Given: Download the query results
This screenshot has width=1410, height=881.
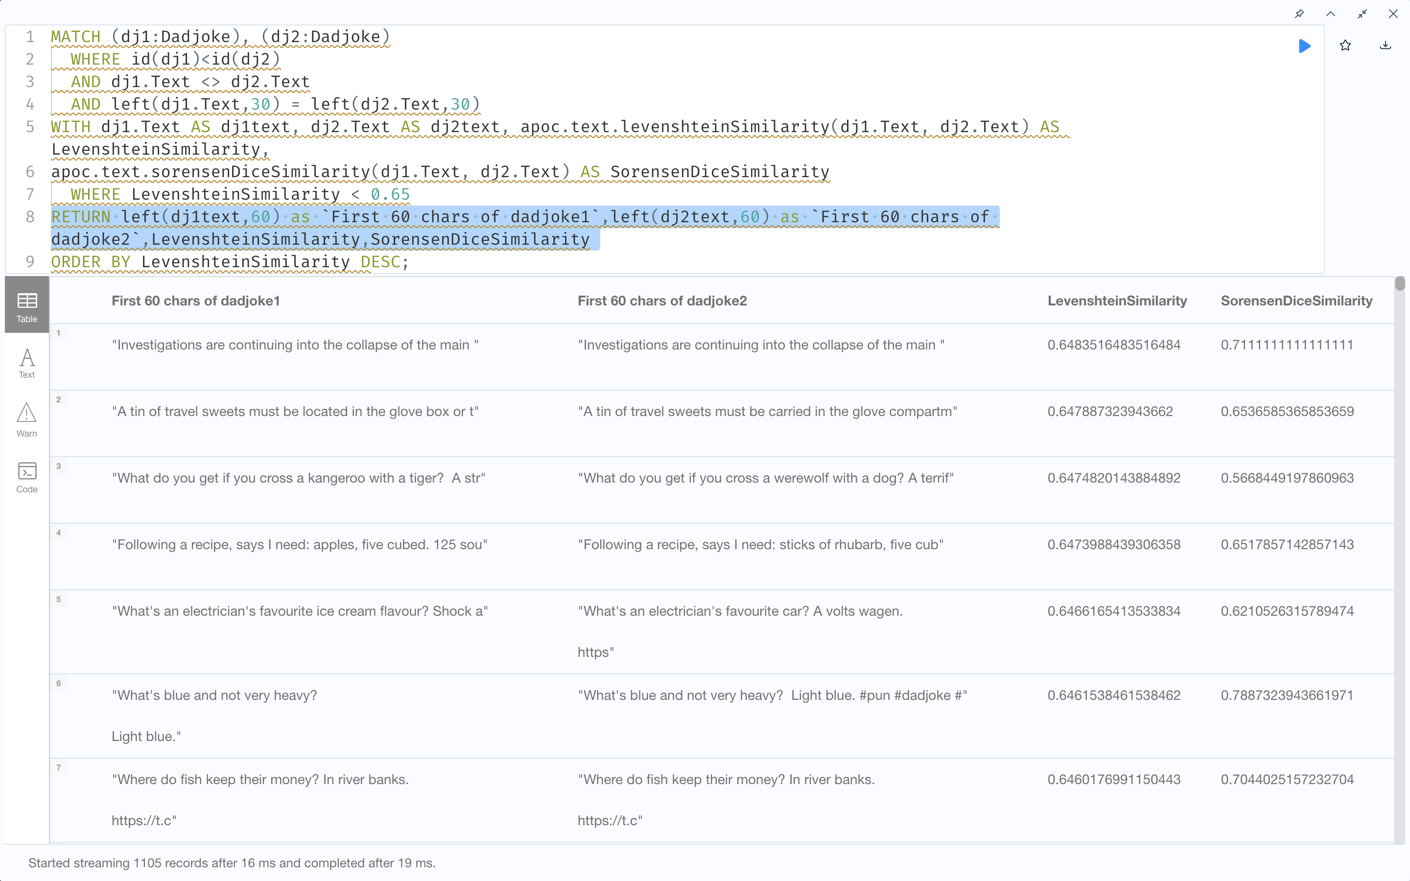Looking at the screenshot, I should click(x=1386, y=46).
